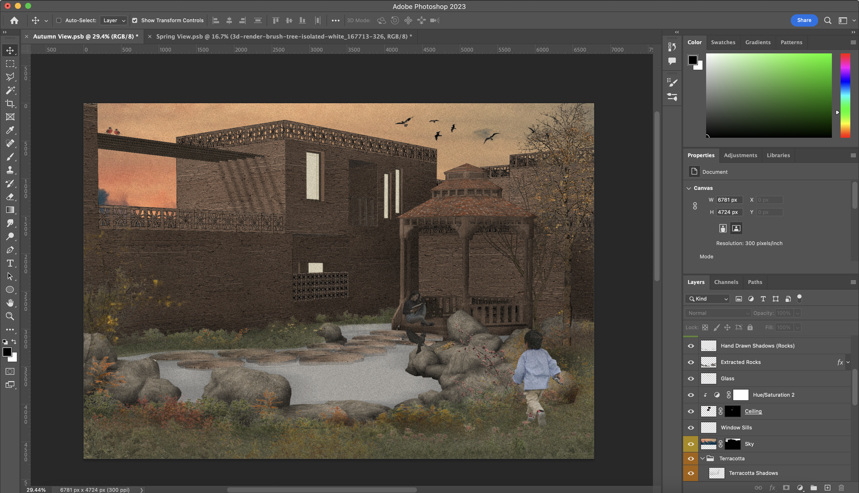Select the Type tool
Viewport: 859px width, 493px height.
(10, 263)
